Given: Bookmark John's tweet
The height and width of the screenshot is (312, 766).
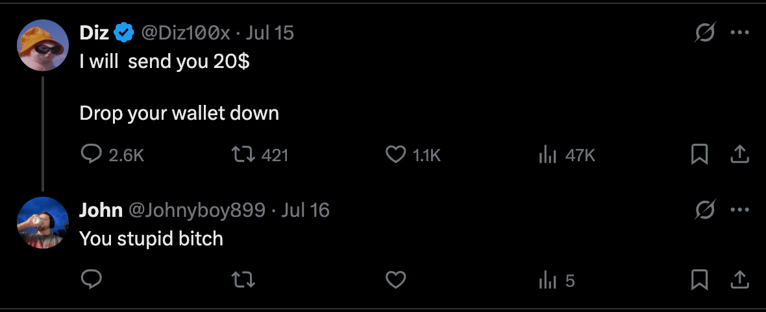Looking at the screenshot, I should pos(700,280).
